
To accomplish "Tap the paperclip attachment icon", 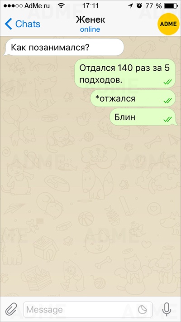I will (x=11, y=309).
